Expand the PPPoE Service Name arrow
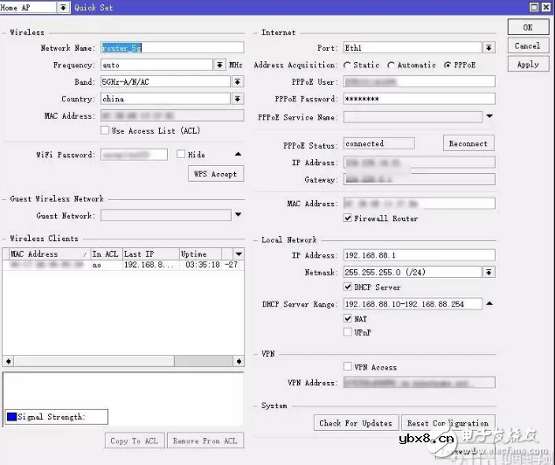 click(x=489, y=116)
